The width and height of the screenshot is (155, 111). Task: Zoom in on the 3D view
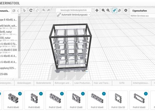pyautogui.click(x=103, y=10)
